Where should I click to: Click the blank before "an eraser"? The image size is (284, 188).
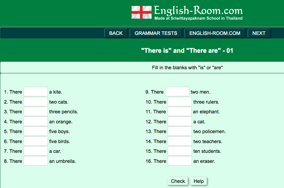click(180, 161)
